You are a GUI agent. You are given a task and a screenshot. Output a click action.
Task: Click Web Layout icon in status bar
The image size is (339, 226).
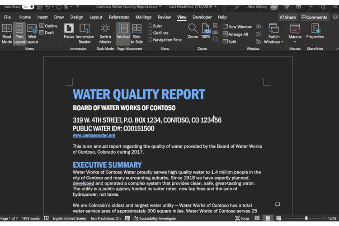[x=279, y=218]
